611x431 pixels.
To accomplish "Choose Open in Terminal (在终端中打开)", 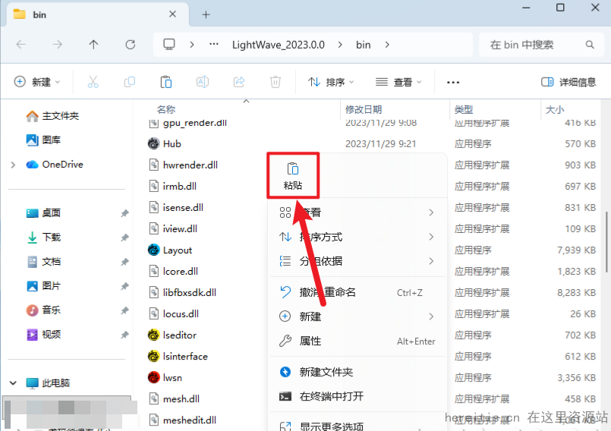I will coord(357,396).
